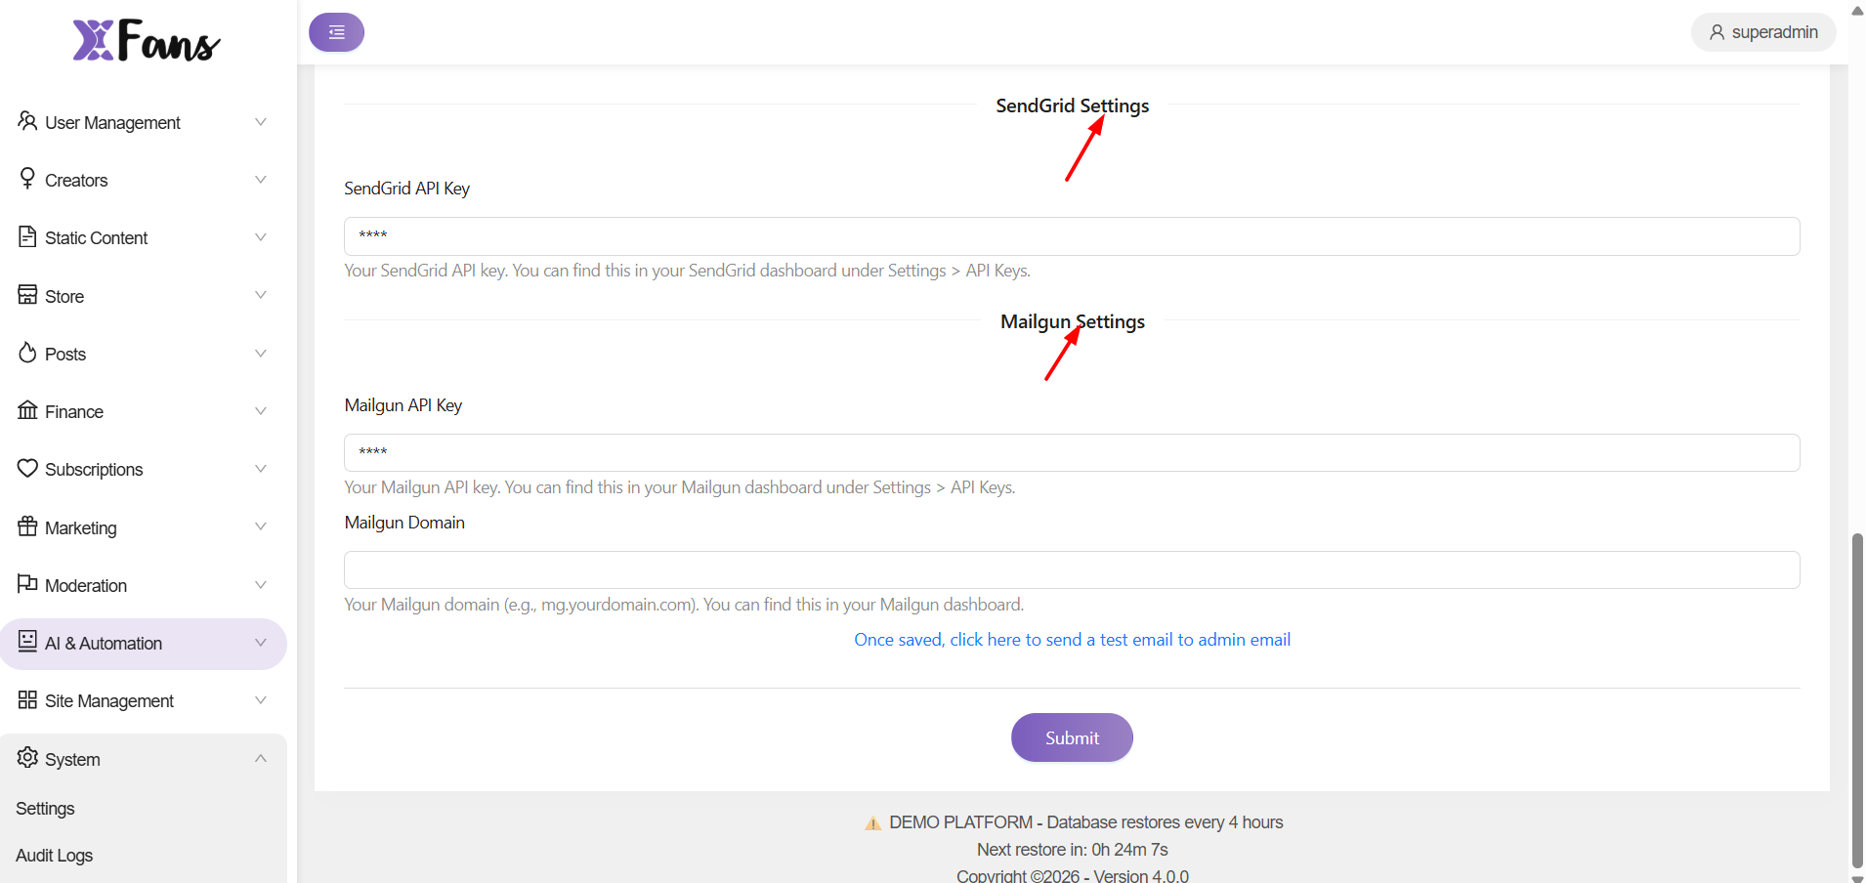Image resolution: width=1866 pixels, height=883 pixels.
Task: Collapse the System menu chevron
Action: pyautogui.click(x=260, y=759)
